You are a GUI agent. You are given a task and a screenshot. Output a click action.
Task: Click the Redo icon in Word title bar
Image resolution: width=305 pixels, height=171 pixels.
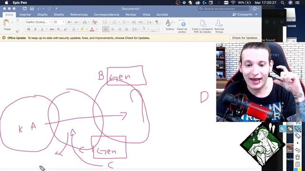[49, 9]
